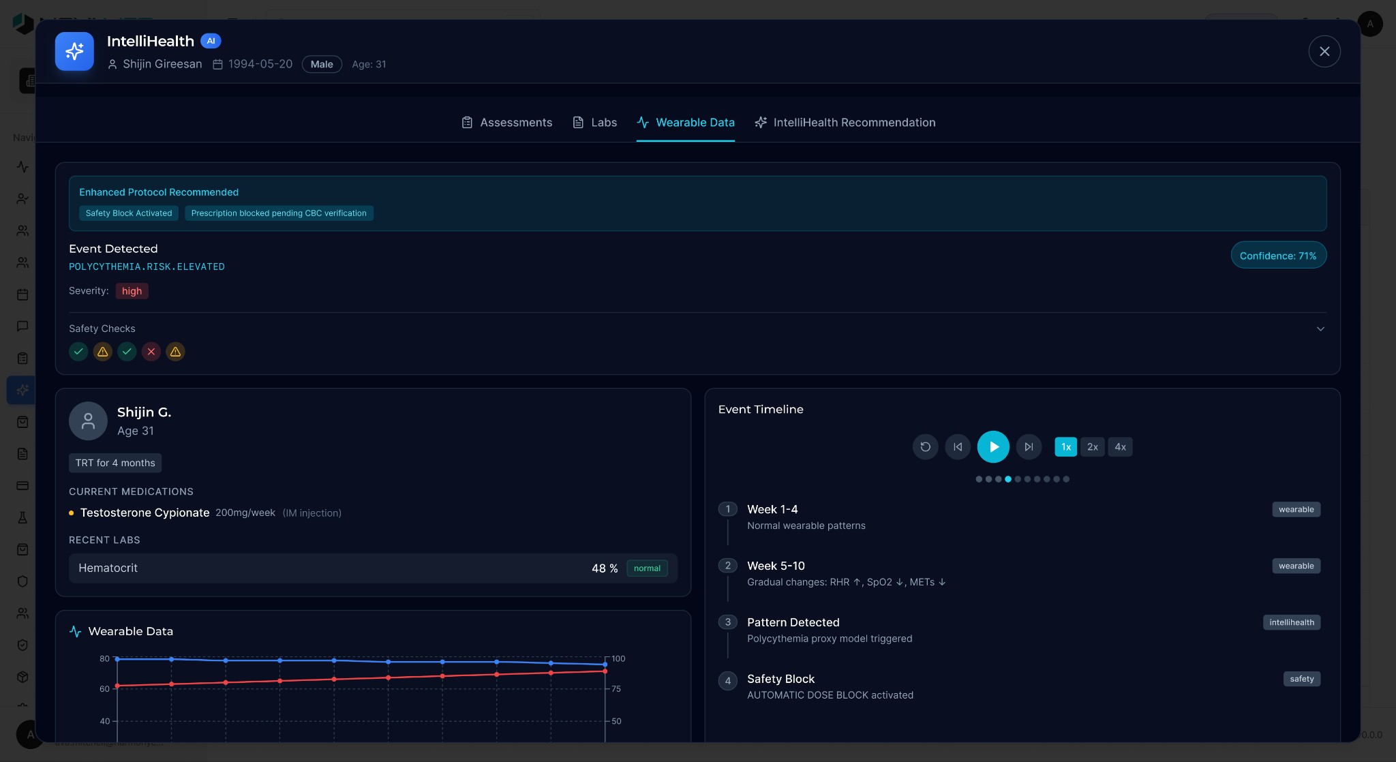Collapse the Safety Checks section
Viewport: 1396px width, 762px height.
(x=1320, y=329)
